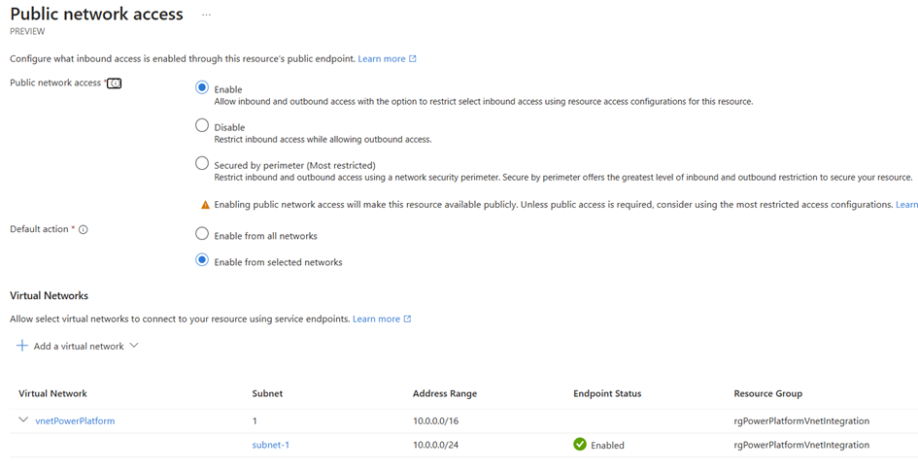Collapse the vnetPowerPlatform row chevron
The height and width of the screenshot is (469, 918).
(x=23, y=419)
